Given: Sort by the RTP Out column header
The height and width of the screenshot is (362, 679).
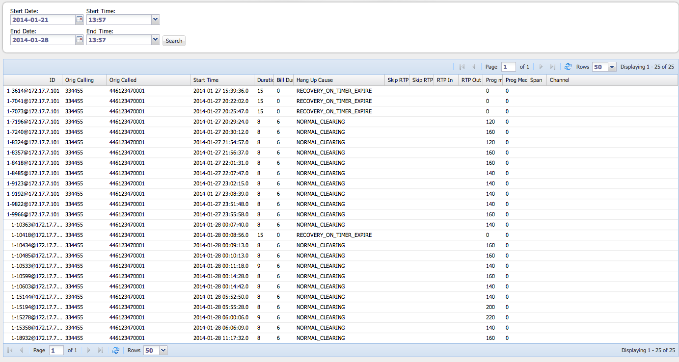Looking at the screenshot, I should tap(471, 80).
